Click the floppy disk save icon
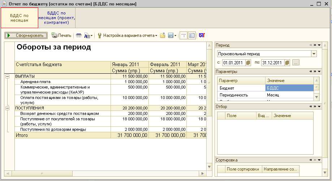332x181 pixels. click(x=171, y=35)
